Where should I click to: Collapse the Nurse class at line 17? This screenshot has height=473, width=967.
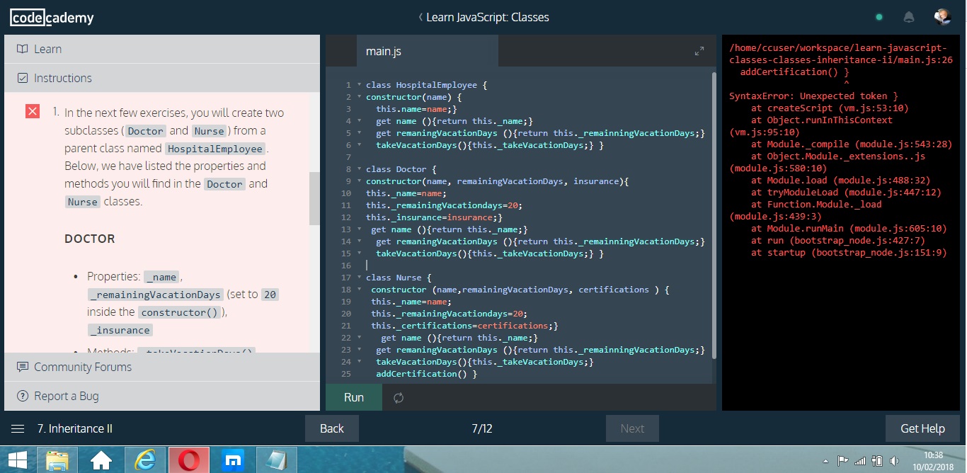point(359,278)
